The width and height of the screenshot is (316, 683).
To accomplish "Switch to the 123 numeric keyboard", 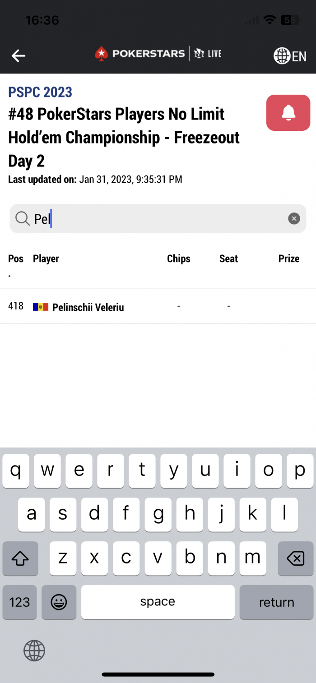I will [20, 602].
